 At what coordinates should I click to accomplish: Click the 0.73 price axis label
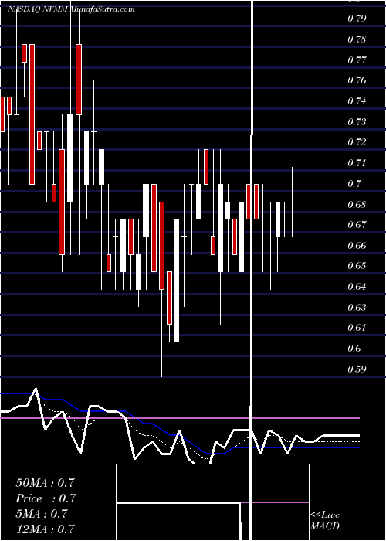(357, 121)
